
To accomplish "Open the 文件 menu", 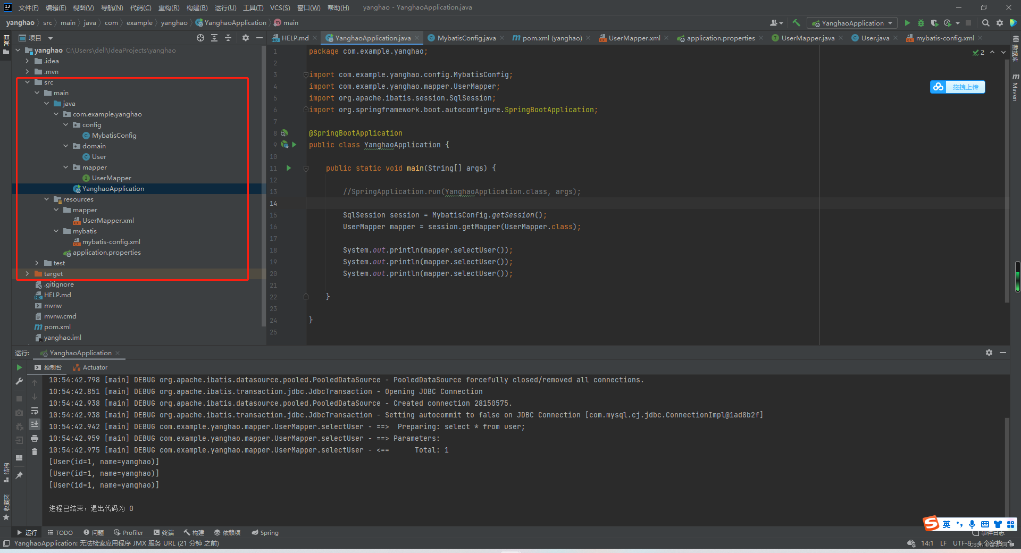I will (x=28, y=7).
